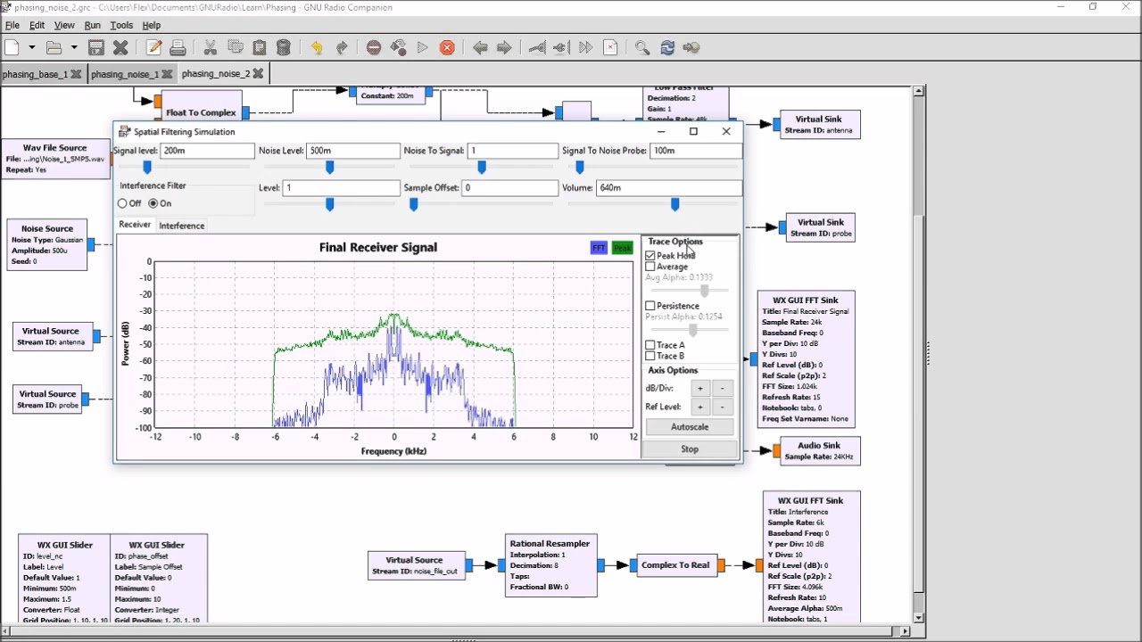Click the Cut scissors icon
Image resolution: width=1142 pixels, height=642 pixels.
click(211, 47)
